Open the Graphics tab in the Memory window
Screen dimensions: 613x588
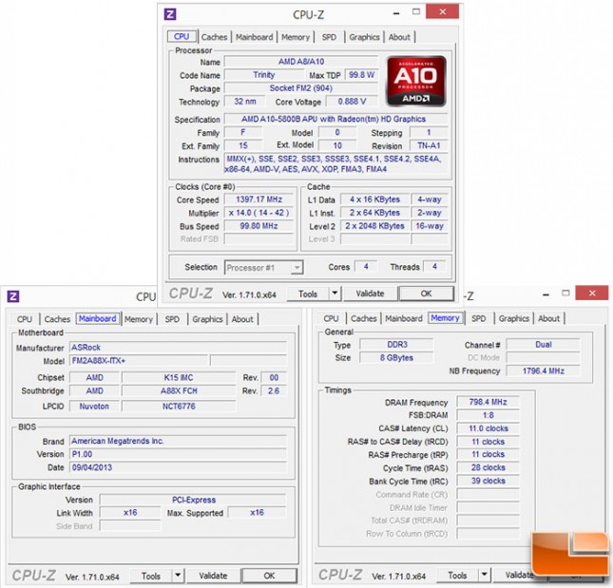514,318
